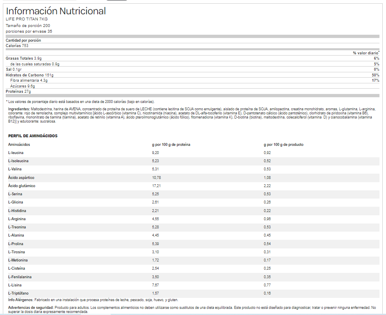Click the Ingredientes paragraph label

point(19,109)
